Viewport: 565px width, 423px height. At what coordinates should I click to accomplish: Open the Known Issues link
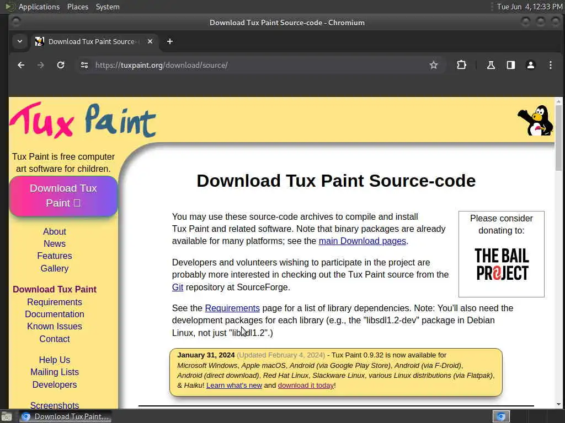(55, 327)
